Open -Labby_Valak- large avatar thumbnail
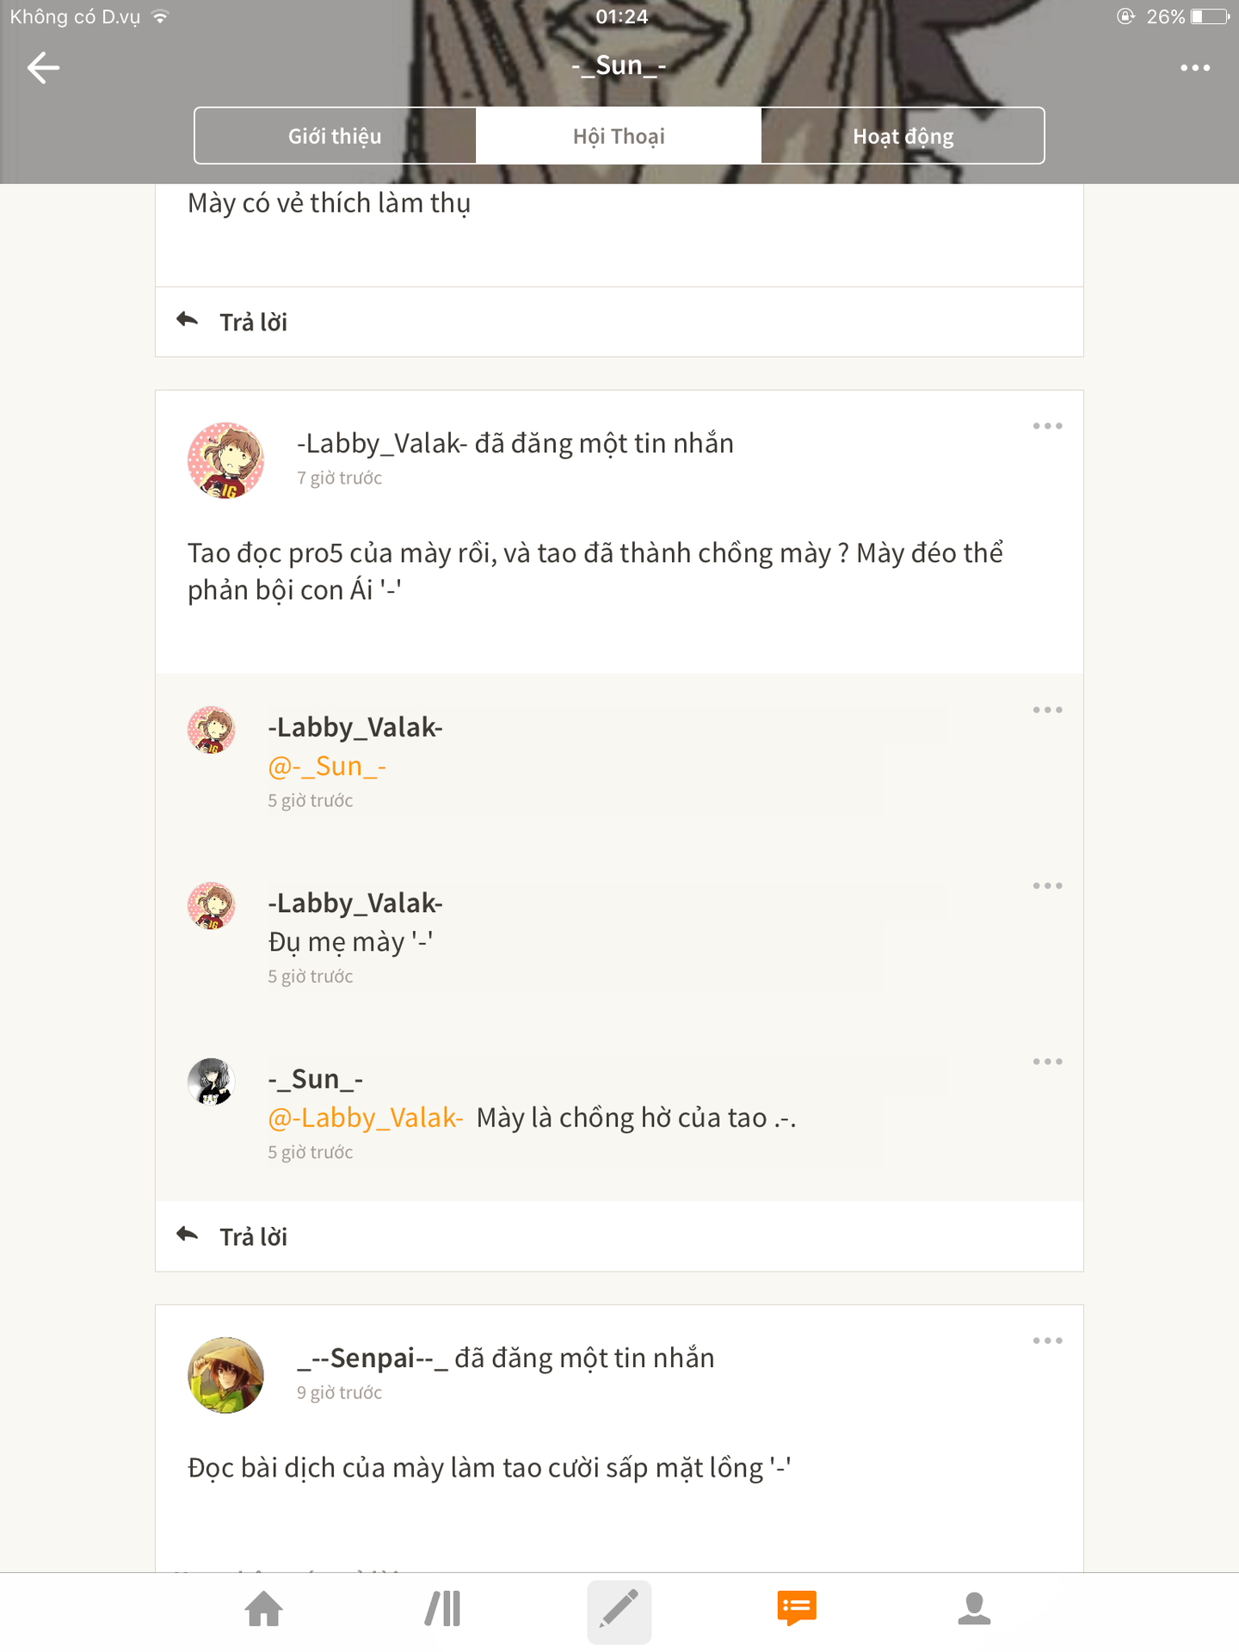The height and width of the screenshot is (1652, 1239). [225, 460]
